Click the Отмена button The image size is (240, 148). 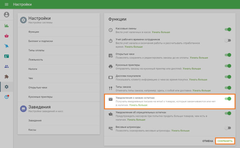pos(208,141)
